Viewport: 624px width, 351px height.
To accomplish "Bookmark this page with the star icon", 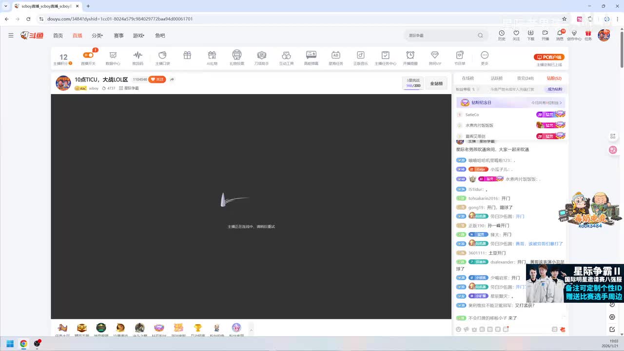I will coord(564,19).
